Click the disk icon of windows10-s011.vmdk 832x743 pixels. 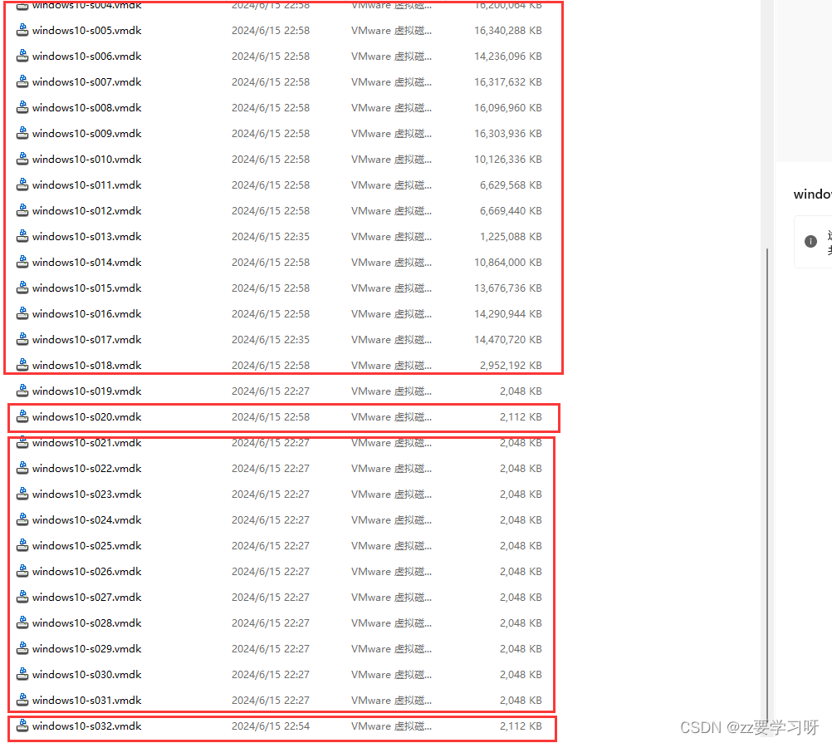(x=22, y=185)
